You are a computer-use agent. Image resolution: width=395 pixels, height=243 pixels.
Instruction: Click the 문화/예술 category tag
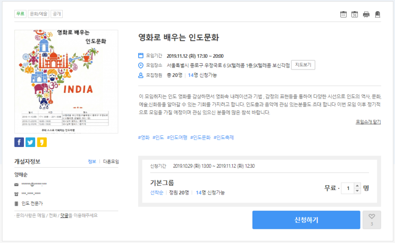(x=38, y=14)
